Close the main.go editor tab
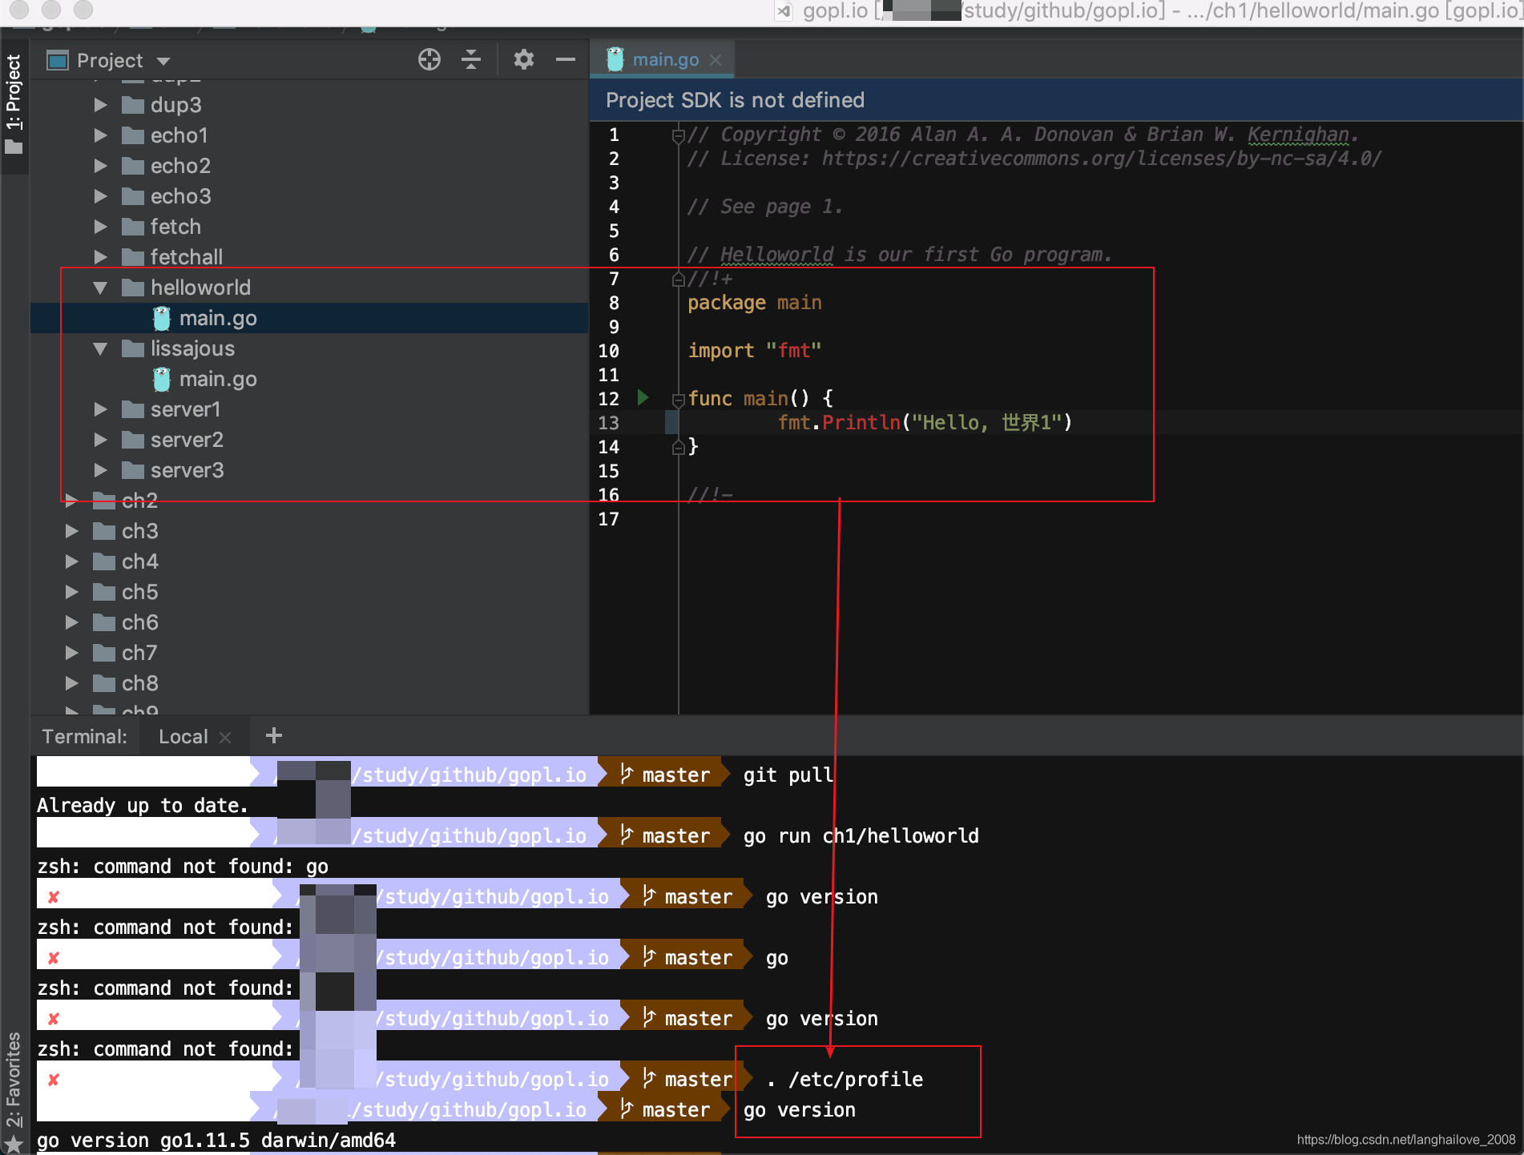 click(716, 60)
